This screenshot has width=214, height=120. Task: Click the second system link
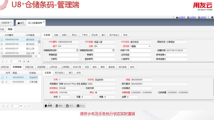coord(193,17)
